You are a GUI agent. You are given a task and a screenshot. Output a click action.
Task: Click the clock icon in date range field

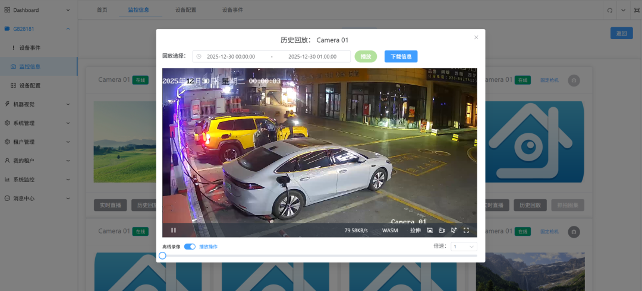(199, 57)
